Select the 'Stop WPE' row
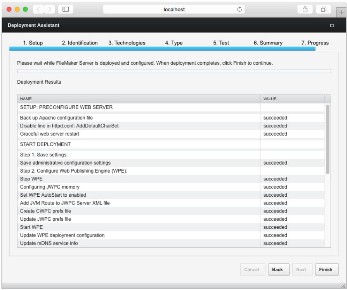The height and width of the screenshot is (290, 347). (x=171, y=179)
